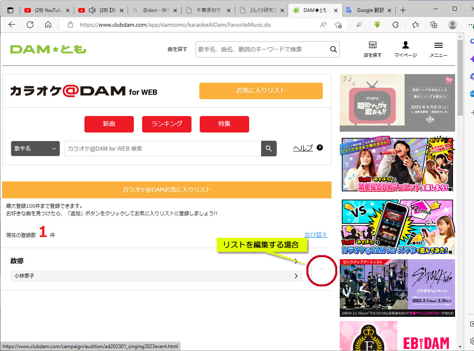Open a new browser tab
The image size is (474, 351).
[403, 10]
